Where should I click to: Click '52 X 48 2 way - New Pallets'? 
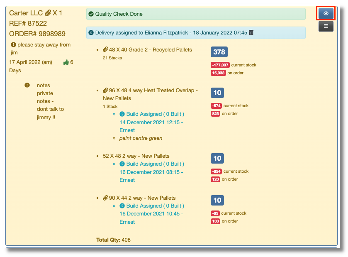tap(136, 156)
